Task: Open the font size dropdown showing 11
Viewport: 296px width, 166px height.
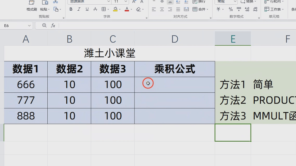Action: click(120, 2)
